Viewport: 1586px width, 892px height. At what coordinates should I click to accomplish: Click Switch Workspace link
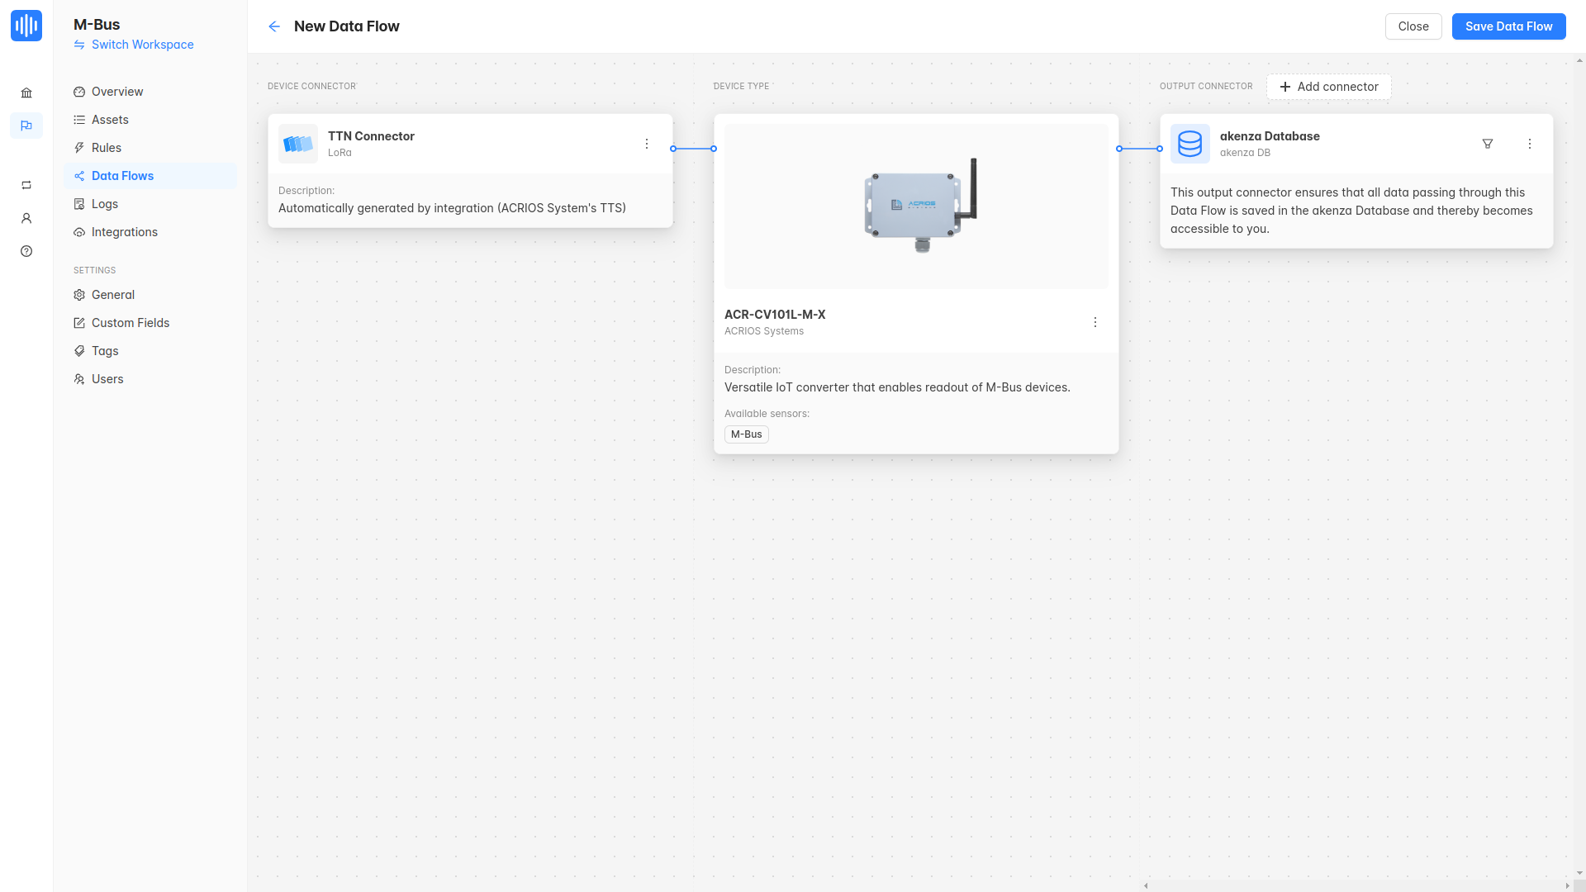tap(142, 45)
